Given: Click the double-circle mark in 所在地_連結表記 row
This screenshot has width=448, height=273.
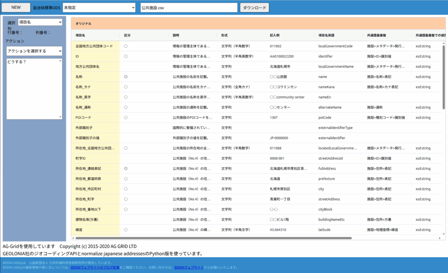Looking at the screenshot, I should pos(126,168).
